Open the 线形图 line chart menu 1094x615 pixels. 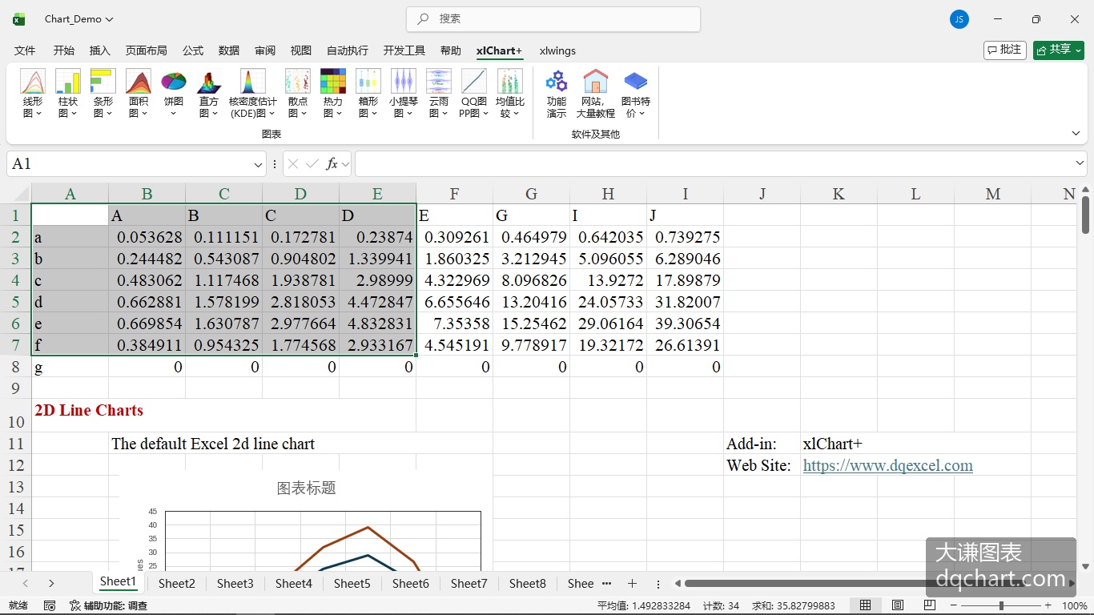[x=33, y=94]
